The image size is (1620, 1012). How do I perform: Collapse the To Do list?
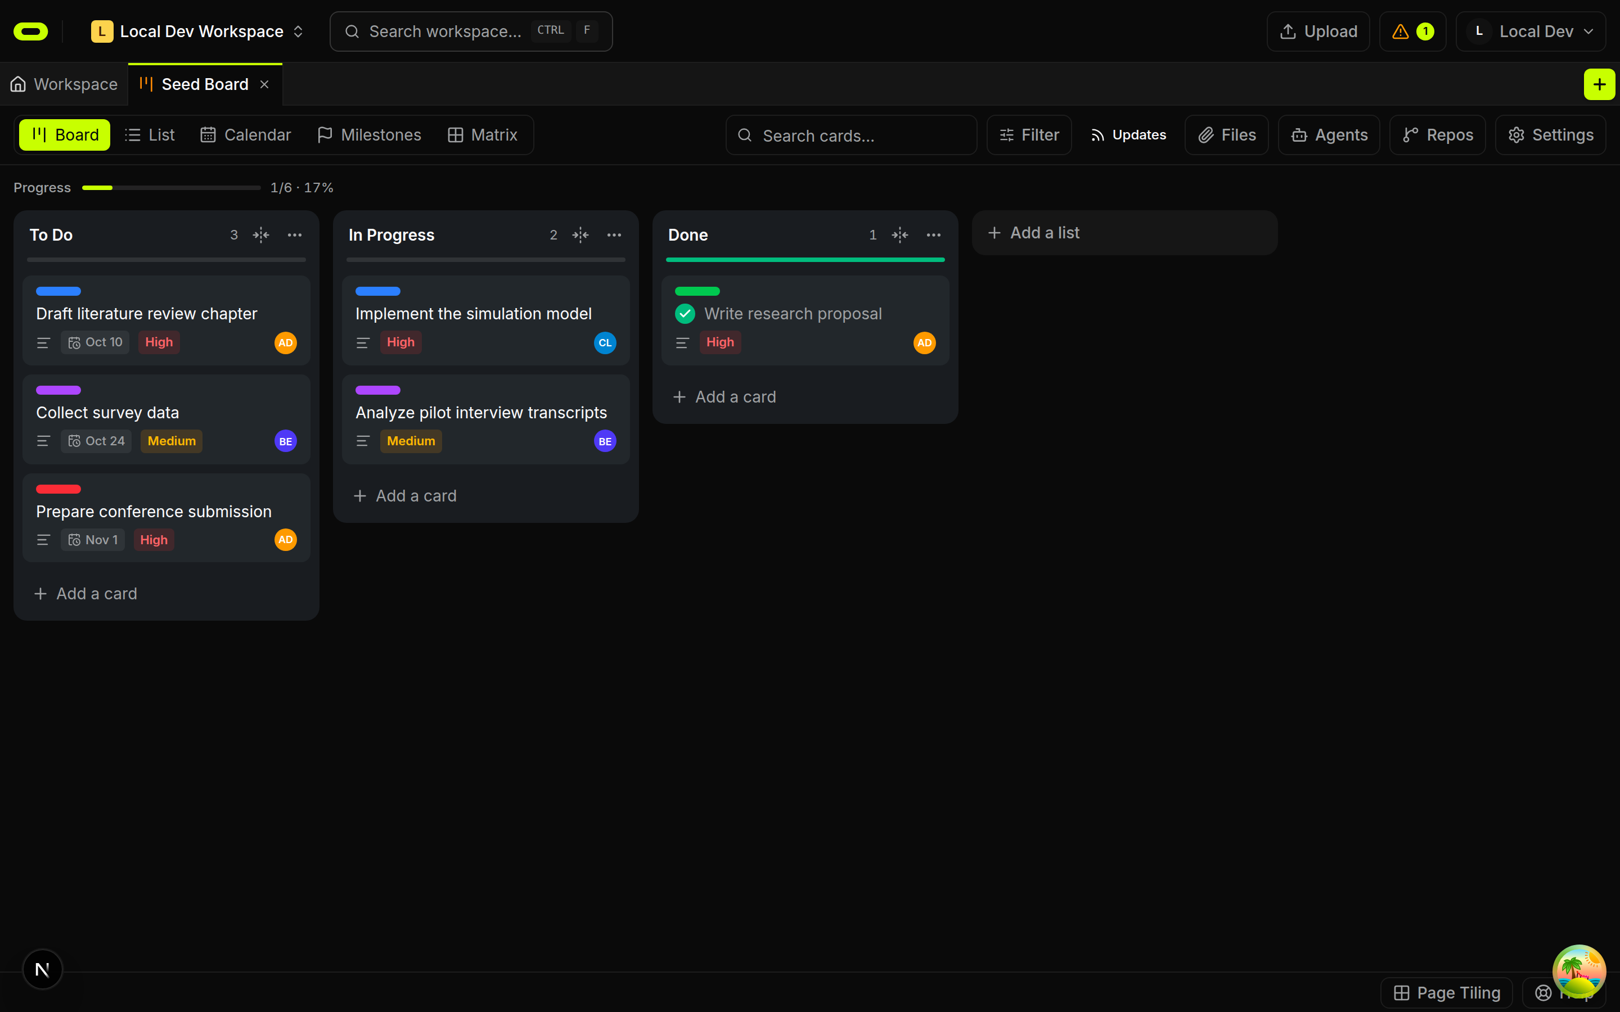click(x=261, y=235)
